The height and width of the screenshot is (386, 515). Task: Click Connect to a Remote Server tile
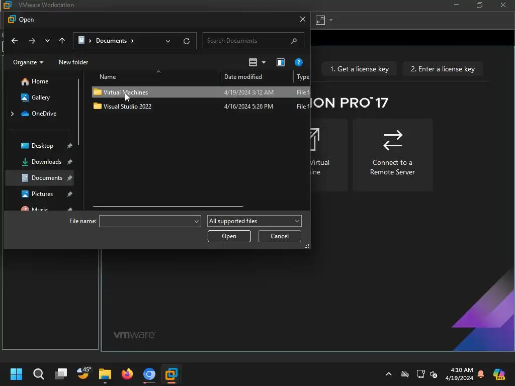point(392,155)
